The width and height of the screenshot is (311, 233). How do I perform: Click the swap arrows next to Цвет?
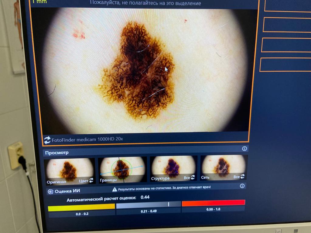[91, 181]
